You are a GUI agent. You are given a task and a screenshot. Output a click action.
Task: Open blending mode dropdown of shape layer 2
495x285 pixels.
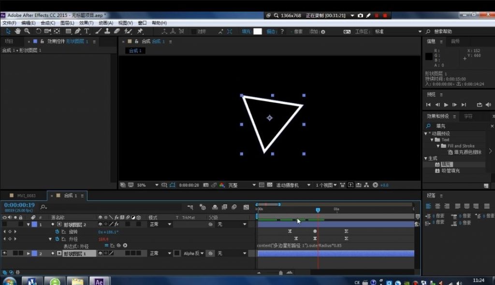pyautogui.click(x=160, y=225)
